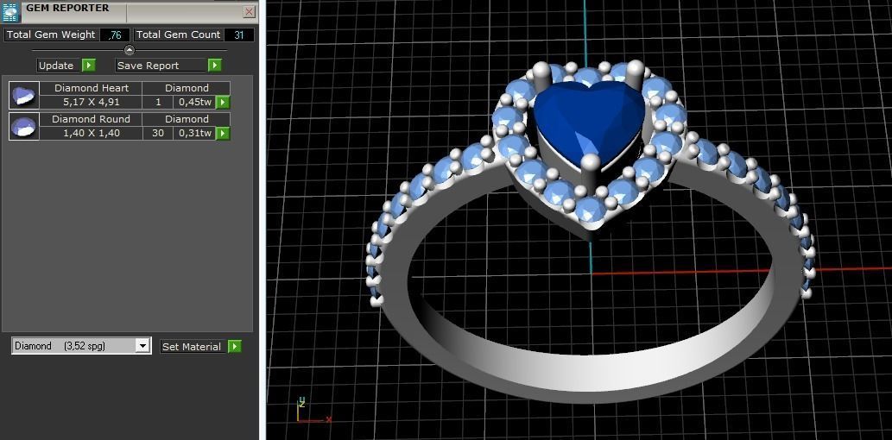892x440 pixels.
Task: Select the blue heart gem in viewport
Action: [588, 123]
